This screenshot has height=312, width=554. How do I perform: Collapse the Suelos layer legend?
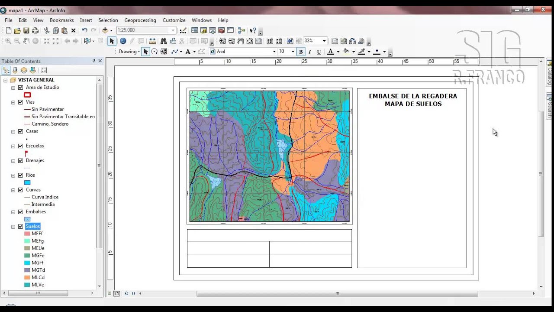point(13,227)
